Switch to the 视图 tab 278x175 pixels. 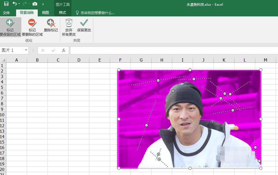45,13
